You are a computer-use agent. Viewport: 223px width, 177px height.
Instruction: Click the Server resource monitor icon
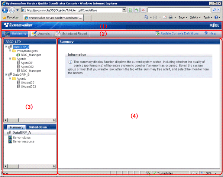tap(10, 141)
